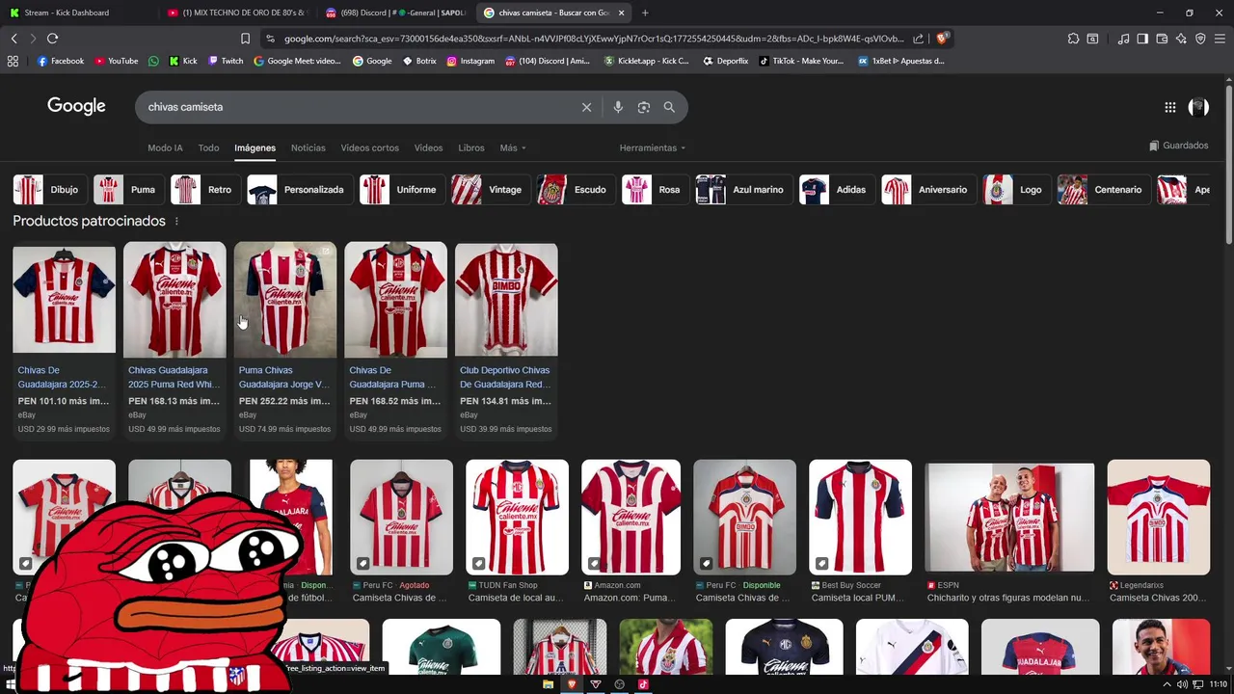Switch to the Libros tab
Image resolution: width=1234 pixels, height=694 pixels.
click(471, 147)
